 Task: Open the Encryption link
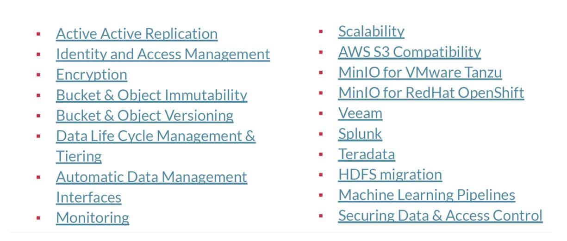[92, 74]
